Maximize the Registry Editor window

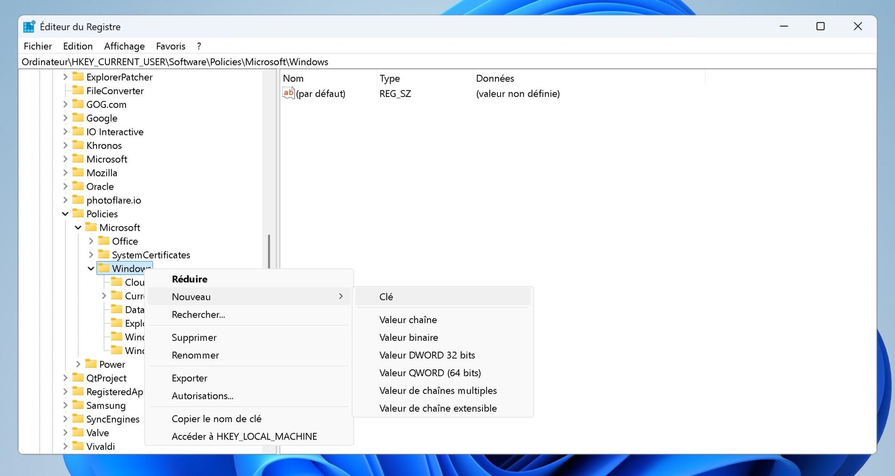click(x=820, y=26)
